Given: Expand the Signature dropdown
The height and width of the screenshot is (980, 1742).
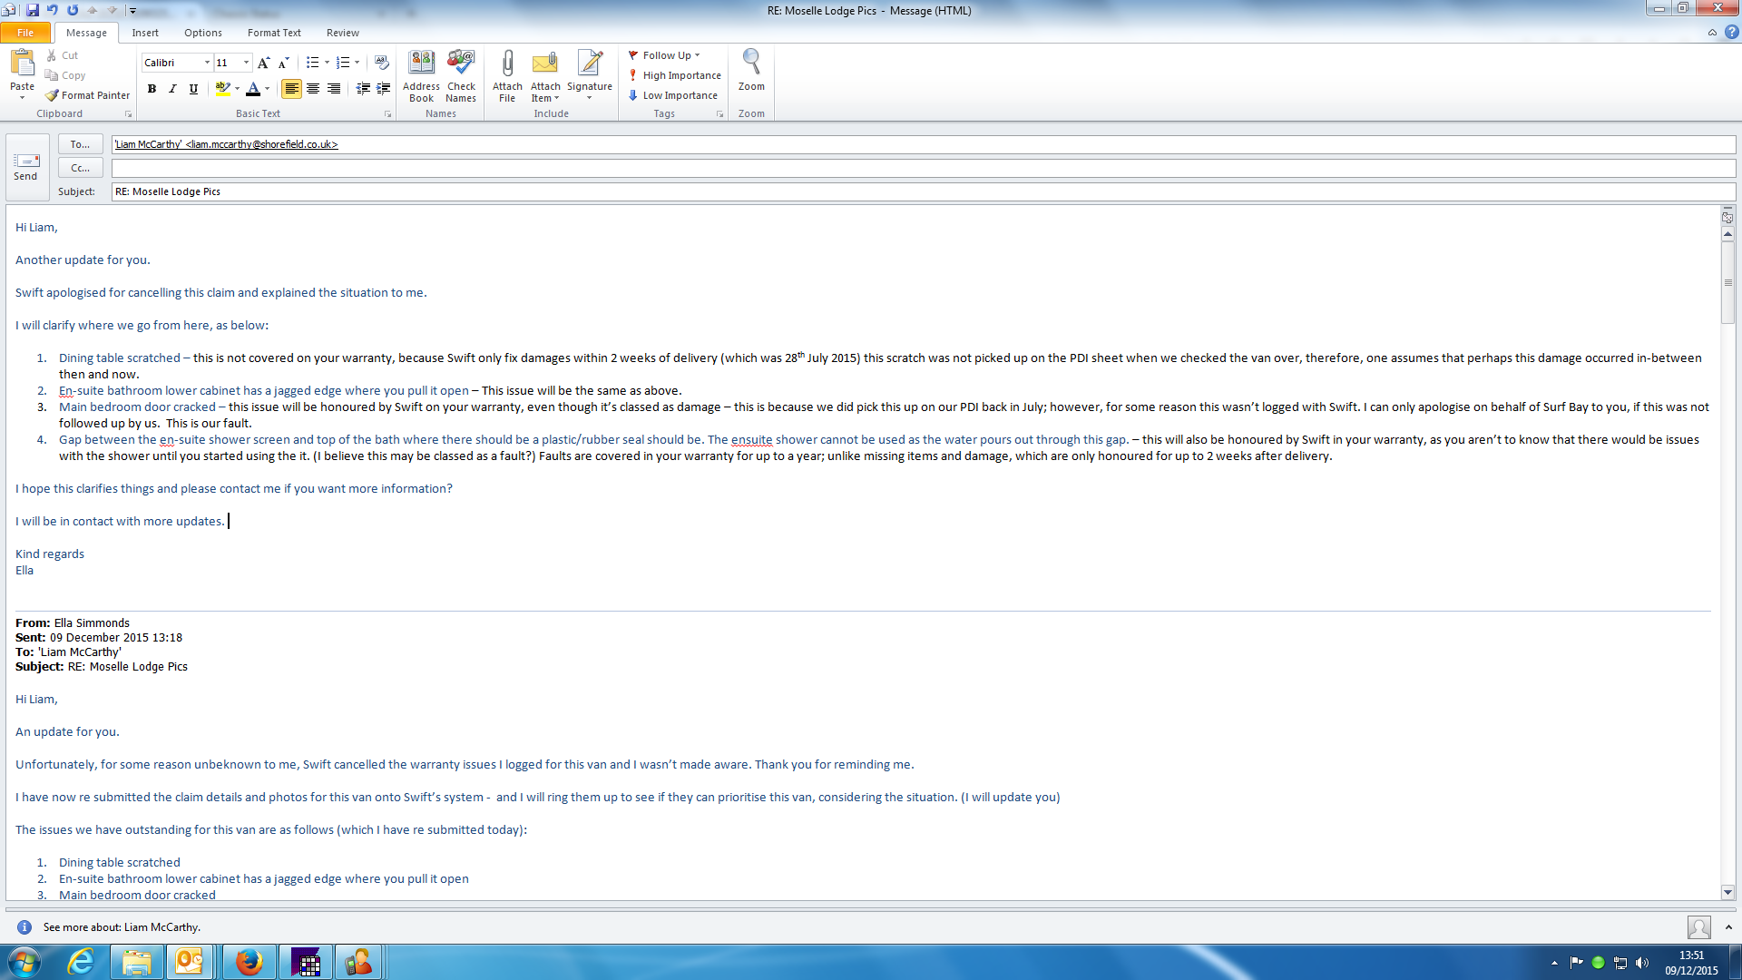Looking at the screenshot, I should point(590,98).
